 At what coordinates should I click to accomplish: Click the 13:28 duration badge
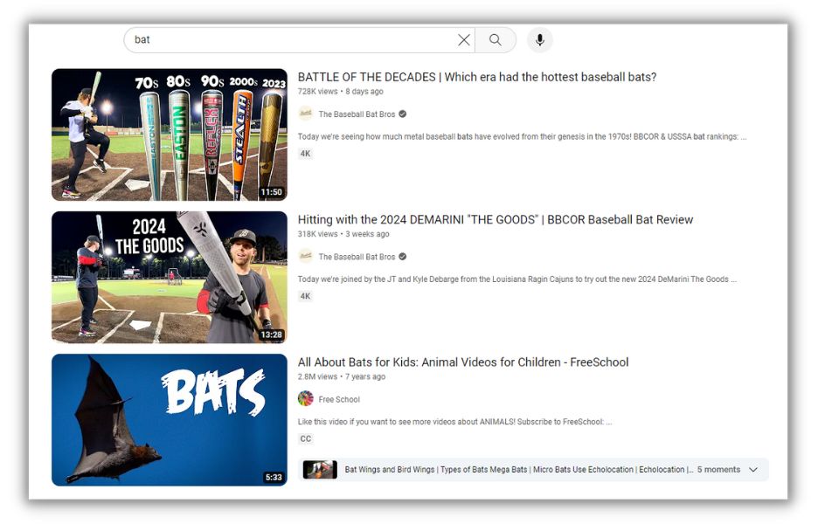(271, 334)
